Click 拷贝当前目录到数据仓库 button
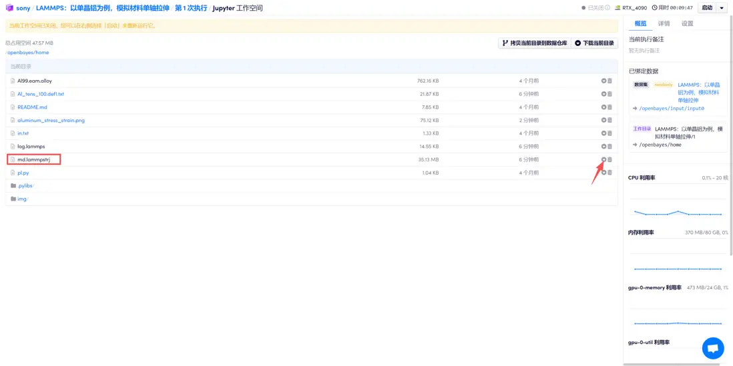 coord(535,43)
